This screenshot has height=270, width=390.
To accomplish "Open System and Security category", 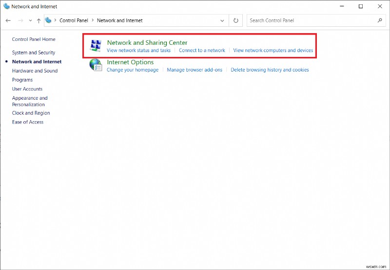I will tap(34, 53).
